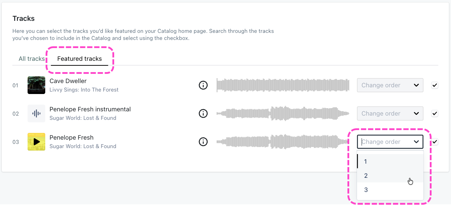Screen dimensions: 451x205
Task: Click the Cave Dweller album artwork
Action: pyautogui.click(x=36, y=85)
